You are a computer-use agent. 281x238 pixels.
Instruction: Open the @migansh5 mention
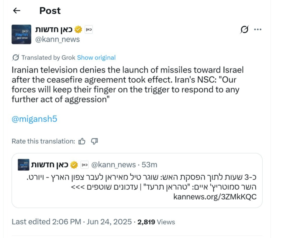[x=34, y=119]
